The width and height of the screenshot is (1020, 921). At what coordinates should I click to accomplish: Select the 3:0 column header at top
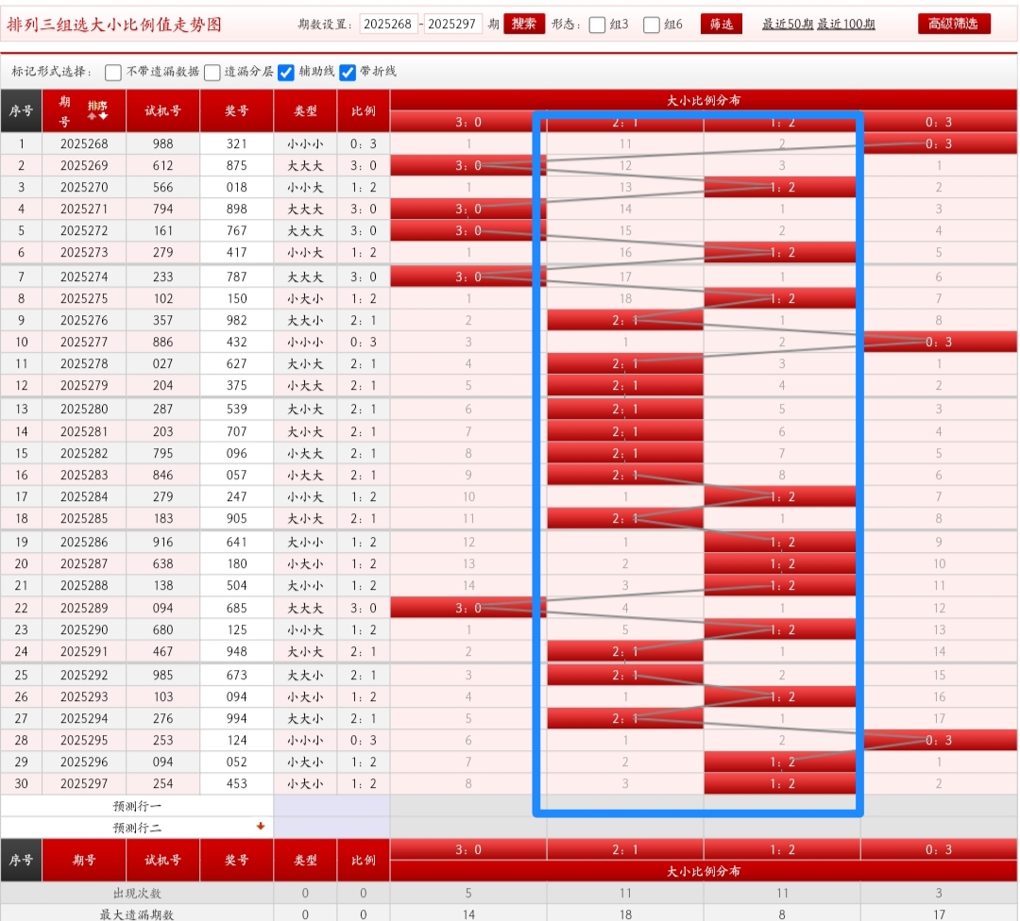pos(467,123)
